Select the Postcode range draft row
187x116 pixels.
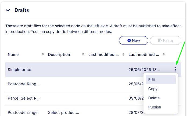pos(23,112)
